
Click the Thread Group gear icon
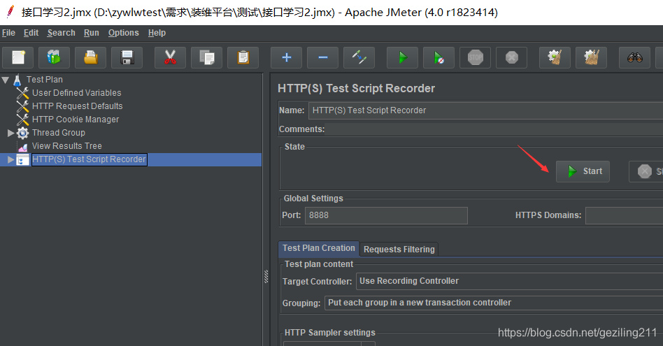tap(22, 133)
